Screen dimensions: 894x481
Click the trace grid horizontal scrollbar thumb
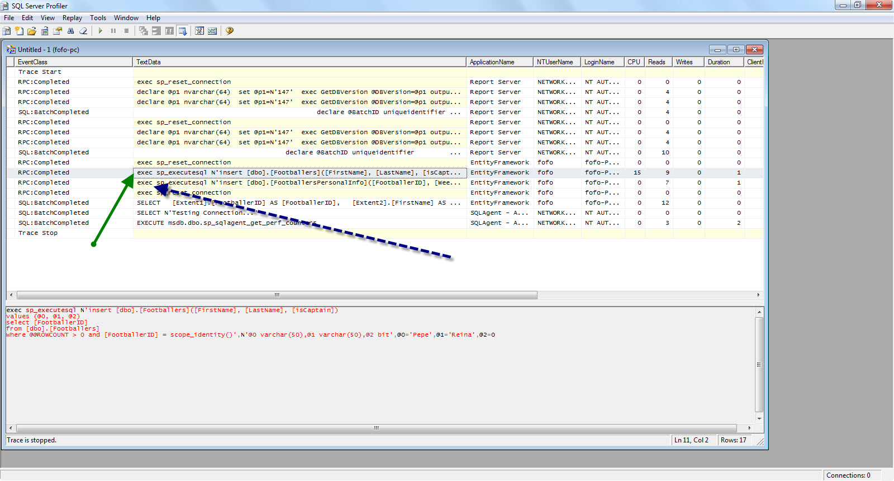tap(277, 295)
